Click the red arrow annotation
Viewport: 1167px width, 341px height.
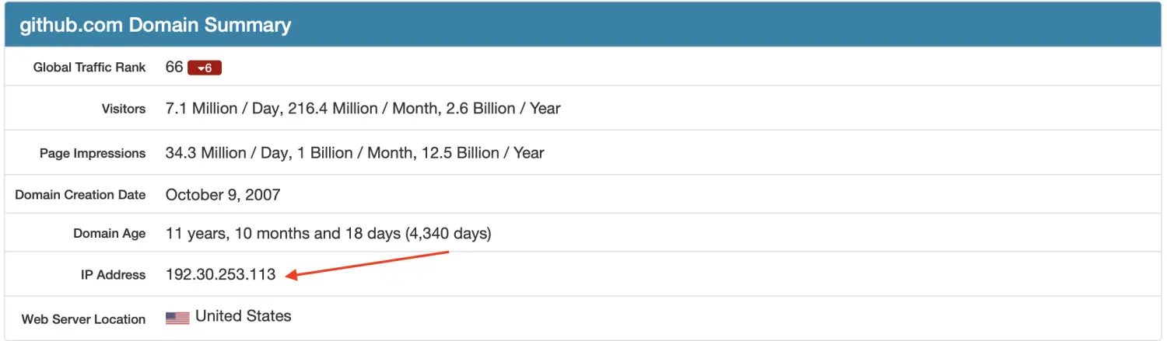pyautogui.click(x=367, y=264)
